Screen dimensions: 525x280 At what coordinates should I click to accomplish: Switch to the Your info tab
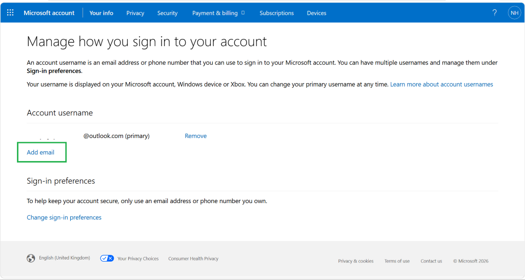(x=101, y=13)
